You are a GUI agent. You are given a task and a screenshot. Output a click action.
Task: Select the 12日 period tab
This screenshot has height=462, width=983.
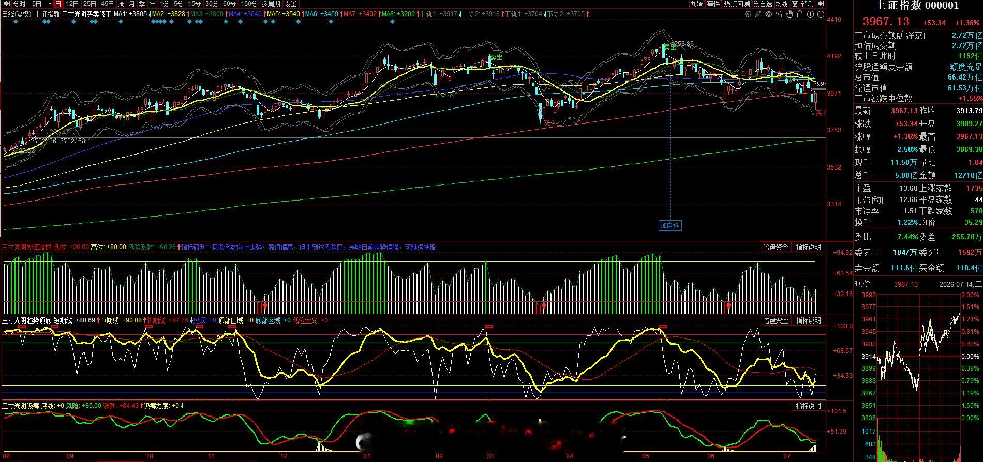click(x=72, y=4)
